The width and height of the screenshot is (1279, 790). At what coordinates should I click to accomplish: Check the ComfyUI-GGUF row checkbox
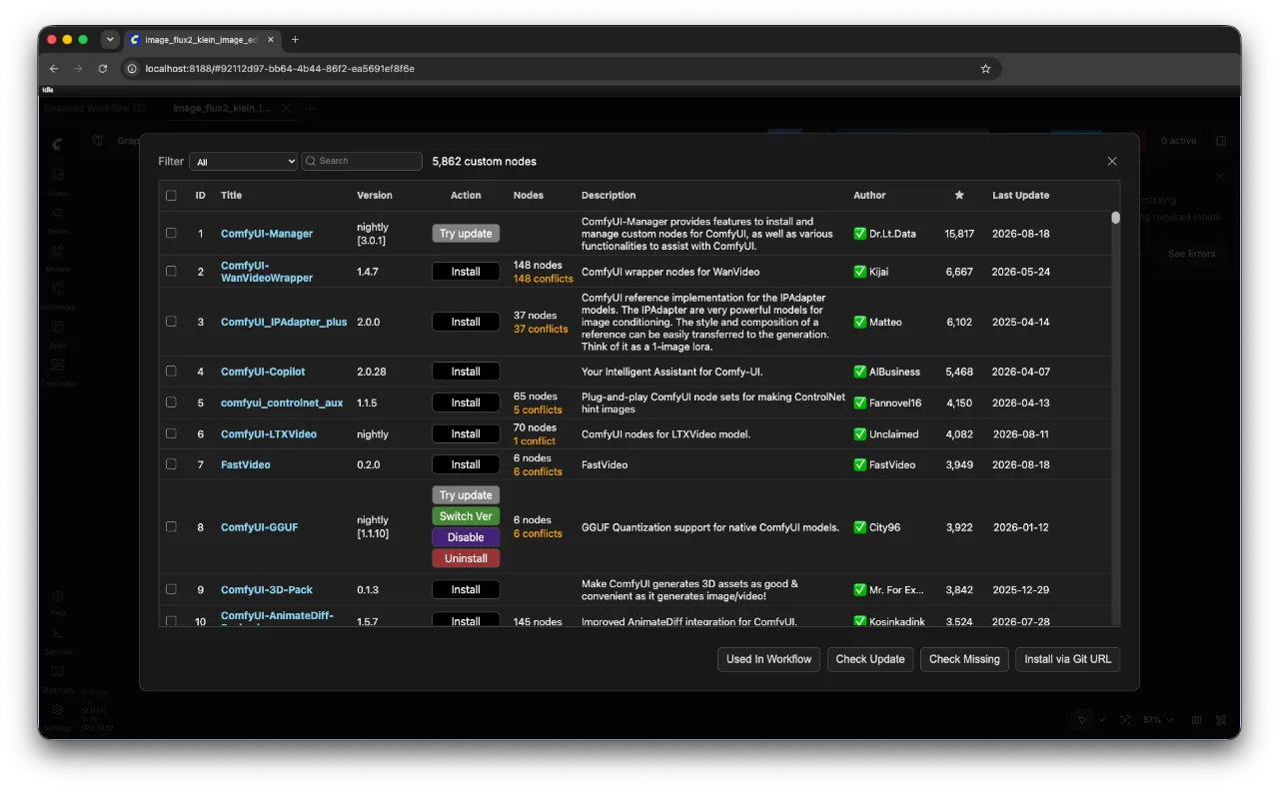pos(171,526)
